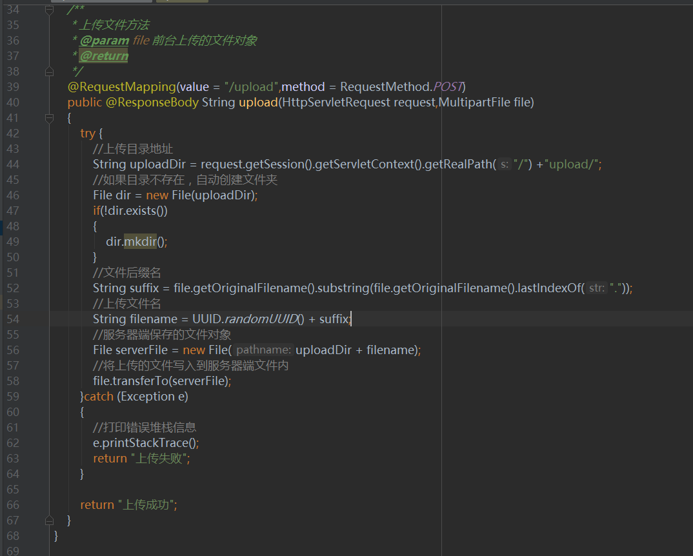Click the @param tag in the doc comment
Screen dimensions: 693x556
pyautogui.click(x=105, y=41)
